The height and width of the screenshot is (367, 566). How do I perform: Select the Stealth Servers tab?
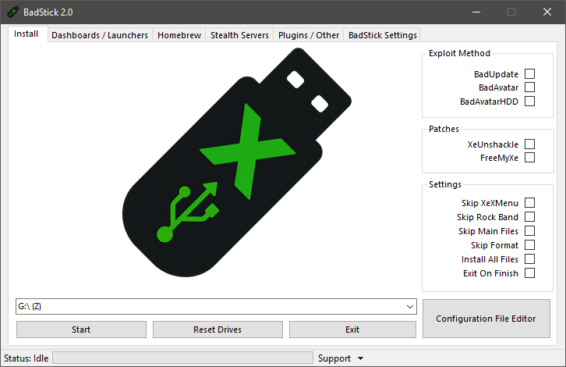239,35
